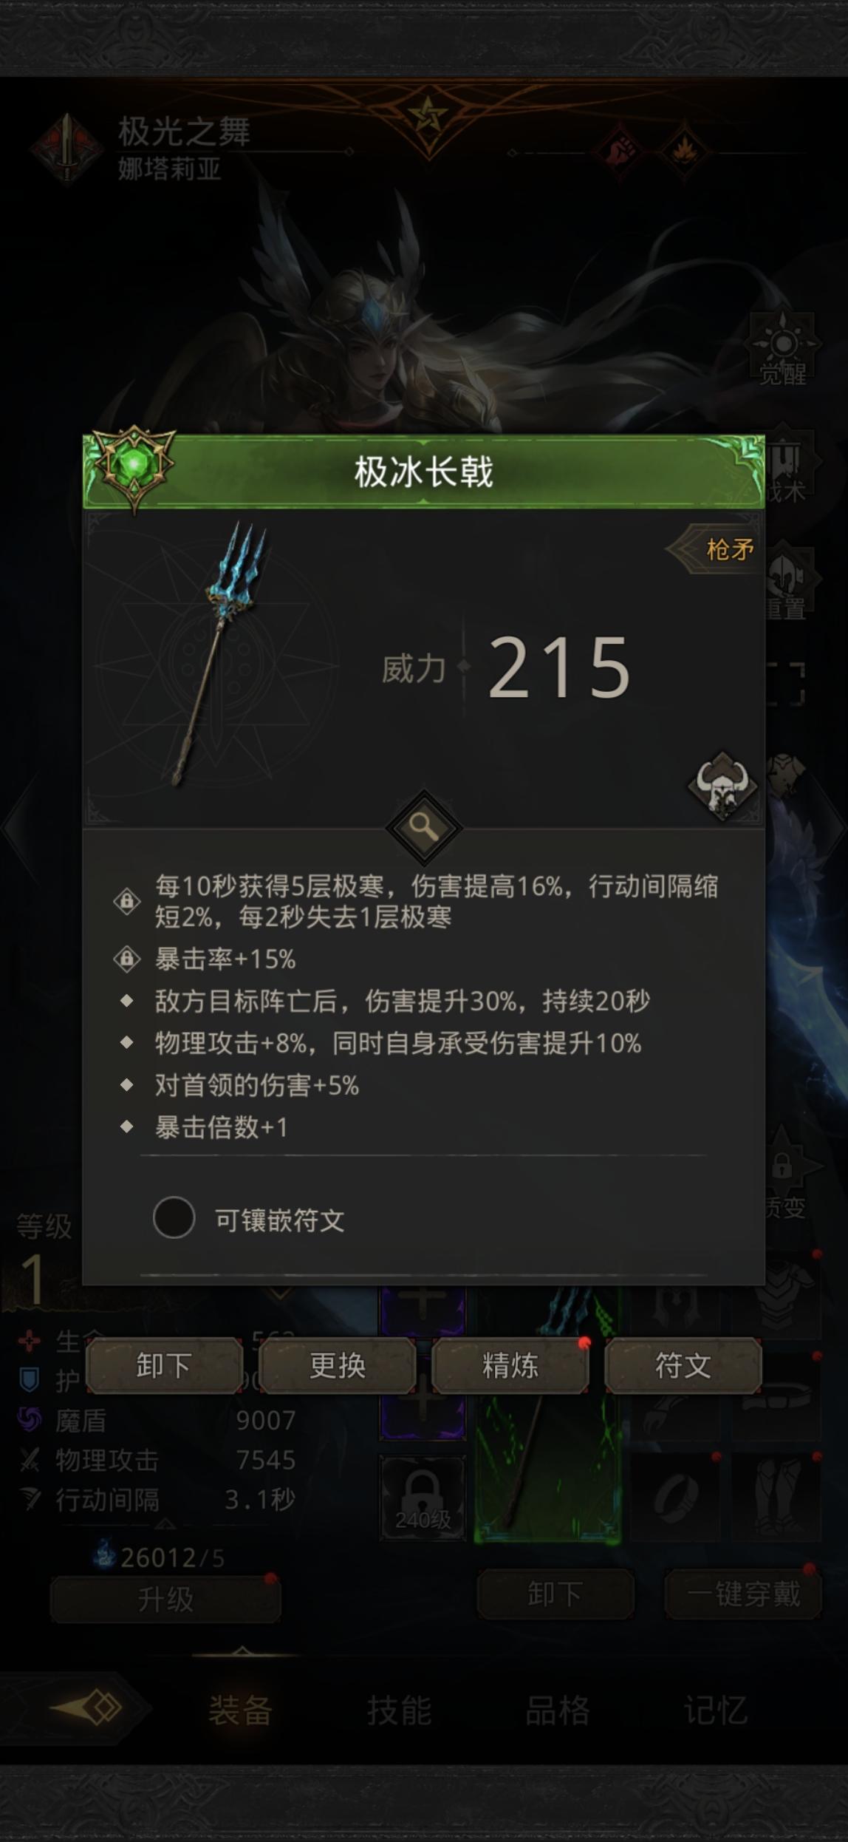Tap the horned helmet icon
The height and width of the screenshot is (1842, 848).
(722, 786)
